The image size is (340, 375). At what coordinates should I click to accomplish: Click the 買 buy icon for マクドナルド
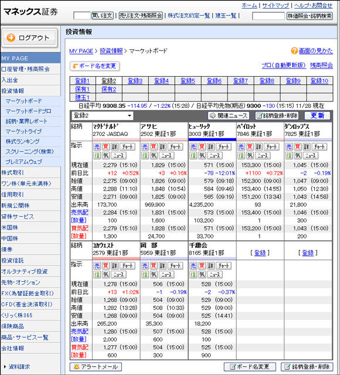[x=106, y=146]
